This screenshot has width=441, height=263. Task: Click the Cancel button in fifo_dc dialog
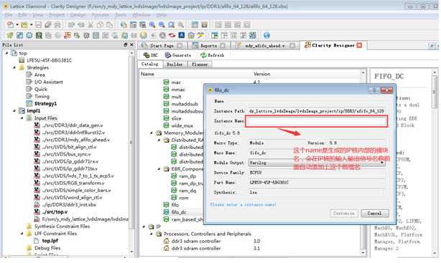(375, 214)
